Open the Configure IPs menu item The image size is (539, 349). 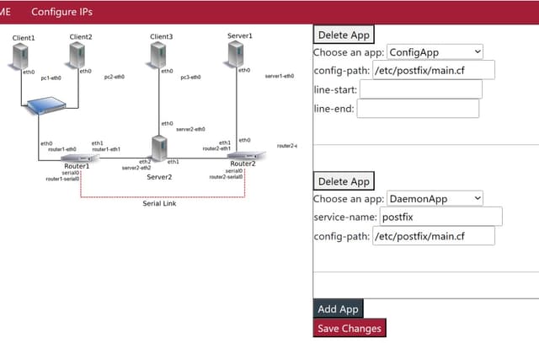[61, 12]
